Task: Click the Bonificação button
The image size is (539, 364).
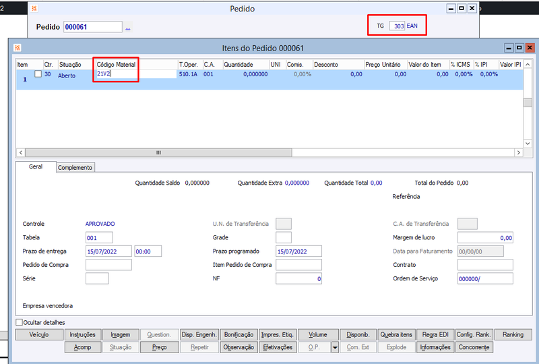Action: click(x=239, y=335)
